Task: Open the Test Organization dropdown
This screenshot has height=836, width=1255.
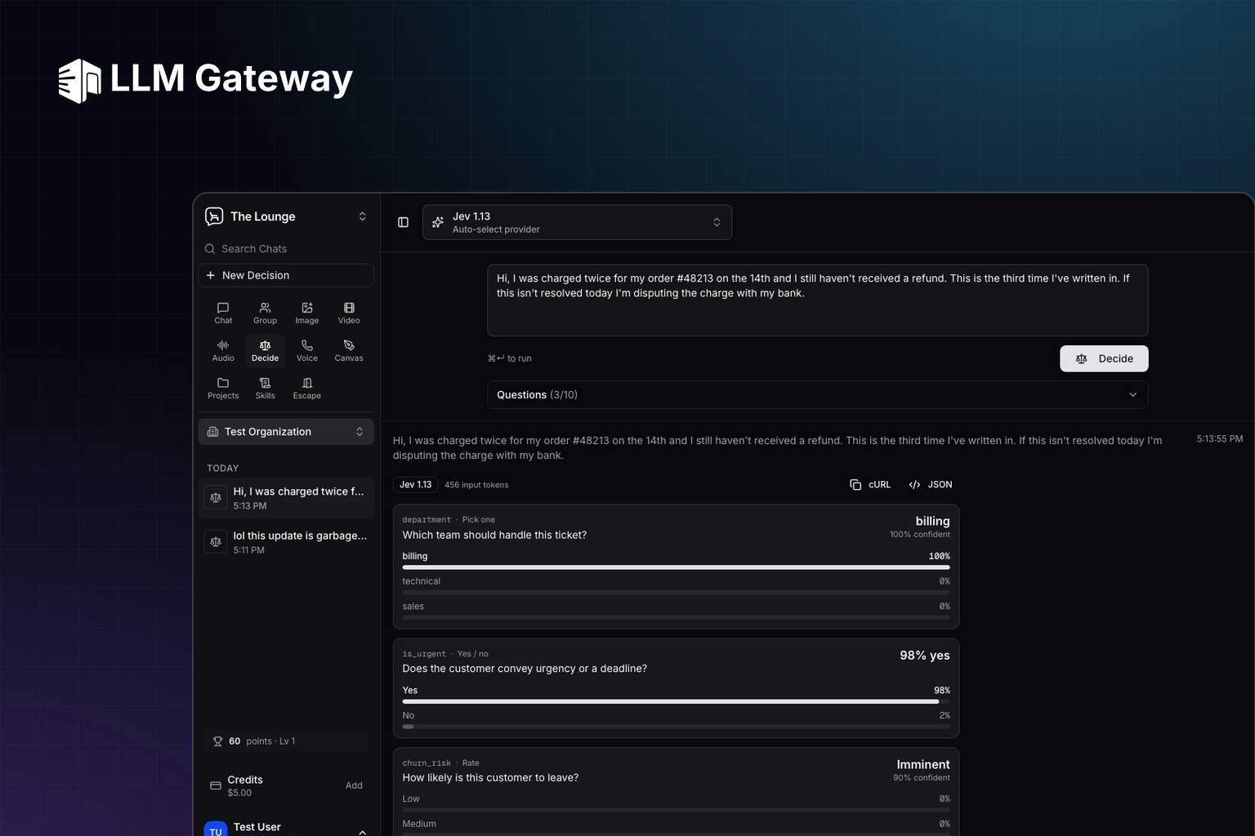Action: [x=286, y=432]
